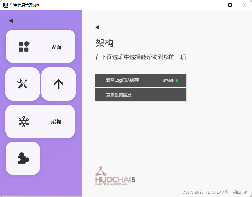Screen dimensions: 252x197
Task: Open the tools wrench-and-screwdriver tile
Action: [23, 84]
